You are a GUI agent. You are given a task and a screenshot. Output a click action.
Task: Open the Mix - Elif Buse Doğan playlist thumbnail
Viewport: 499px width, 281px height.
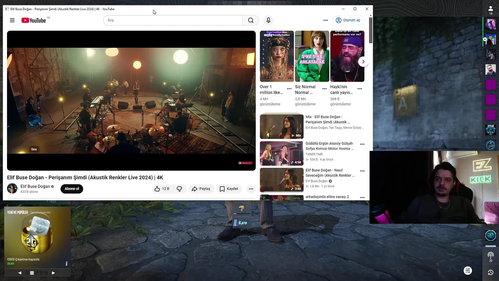(281, 126)
